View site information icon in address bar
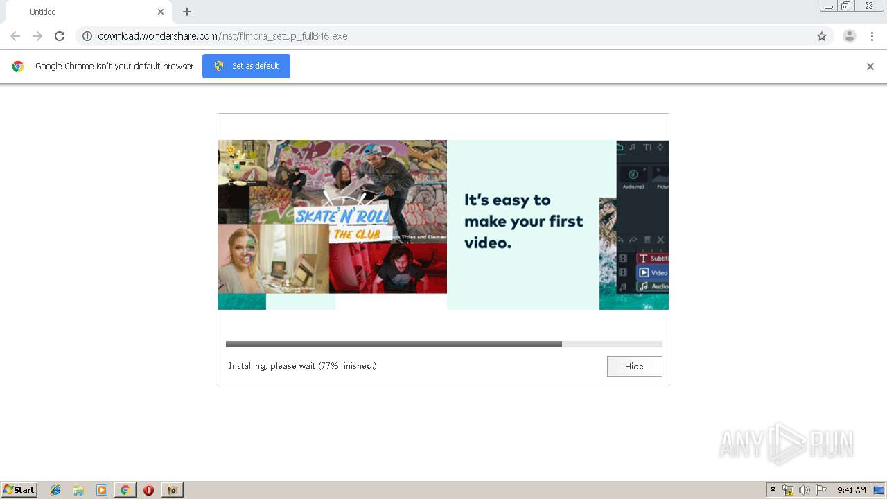887x499 pixels. point(87,36)
